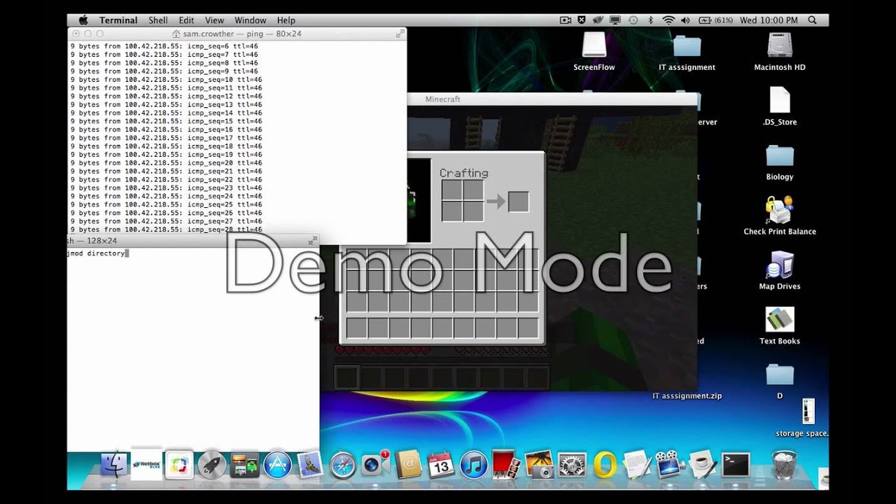Viewport: 896px width, 504px height.
Task: Click the ping terminal window title
Action: point(237,34)
